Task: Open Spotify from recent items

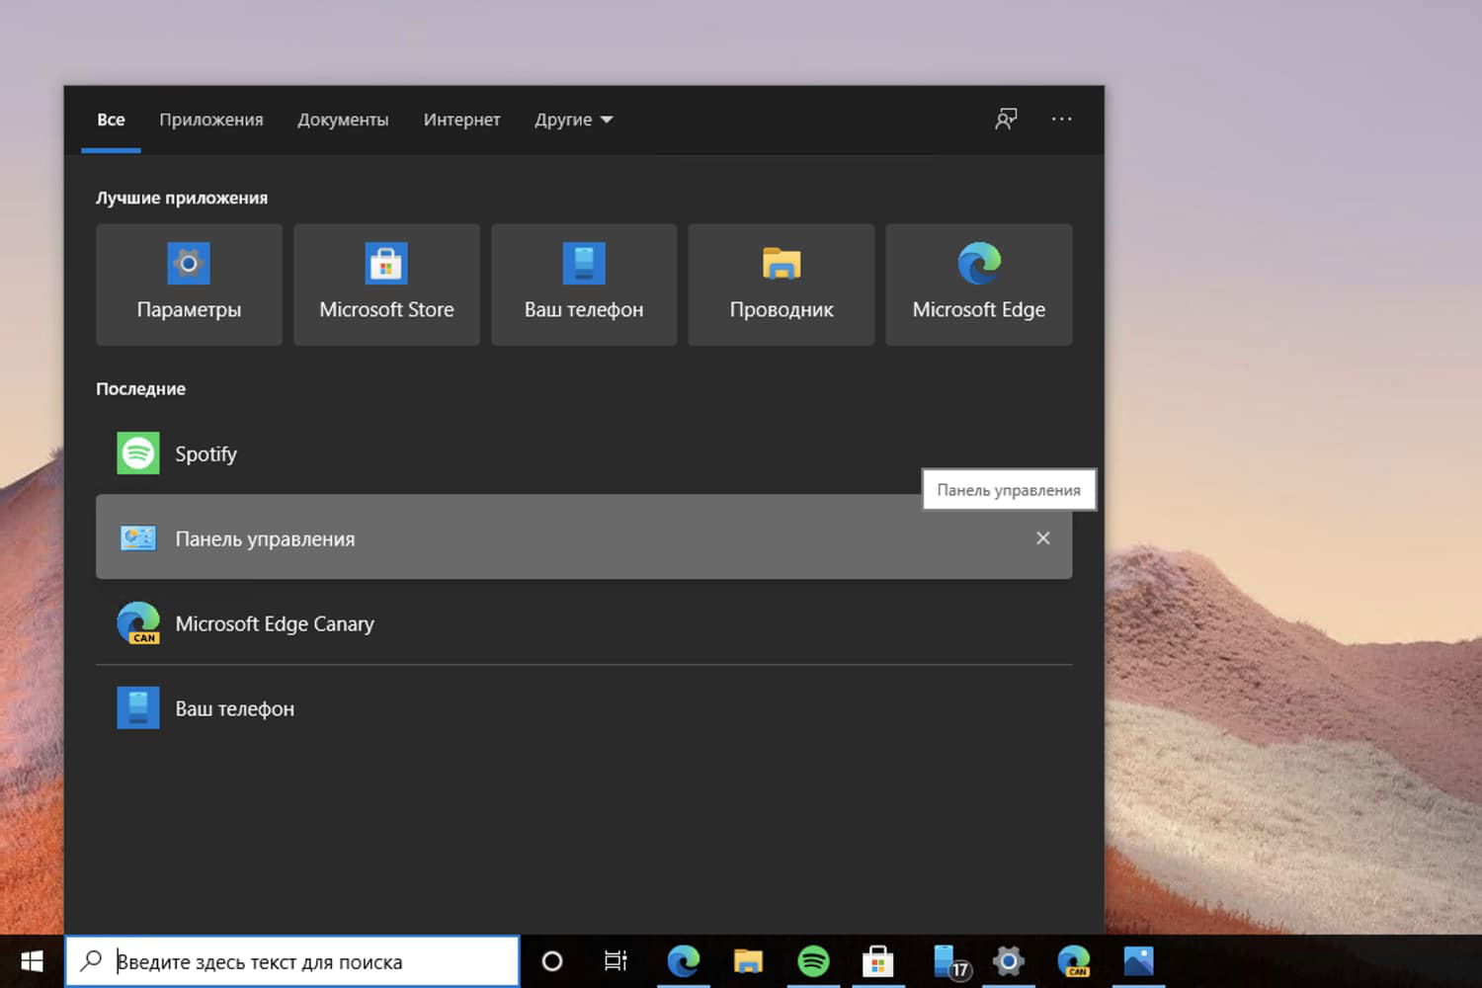Action: click(206, 453)
